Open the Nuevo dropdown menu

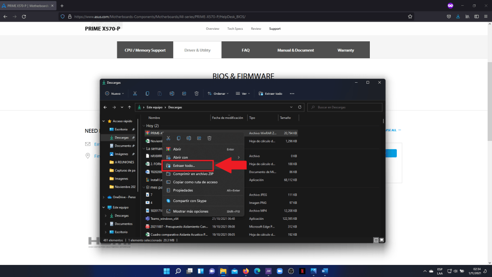click(x=114, y=93)
